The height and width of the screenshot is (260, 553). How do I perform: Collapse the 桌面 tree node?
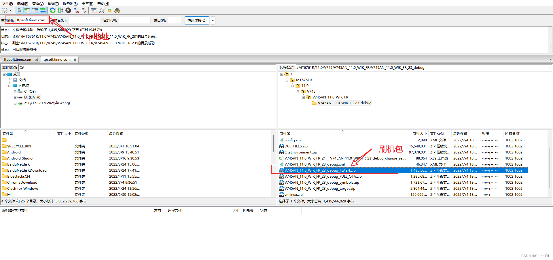(x=4, y=74)
